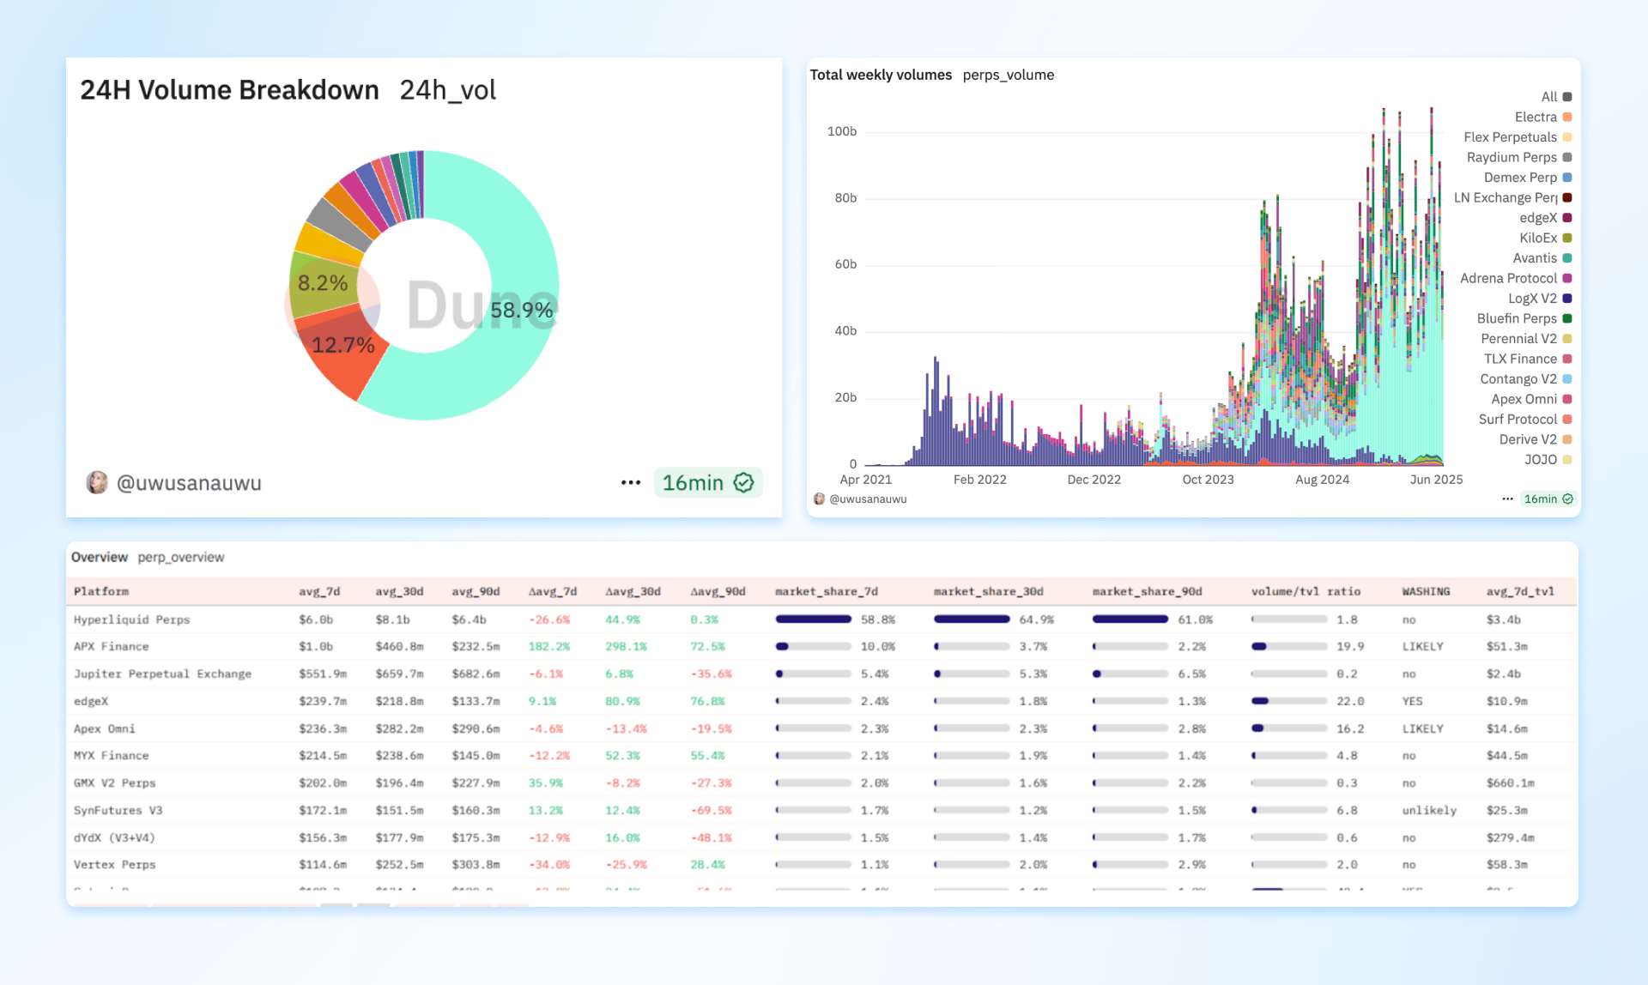This screenshot has width=1648, height=985.
Task: Toggle the edgeX legend series
Action: (x=1545, y=218)
